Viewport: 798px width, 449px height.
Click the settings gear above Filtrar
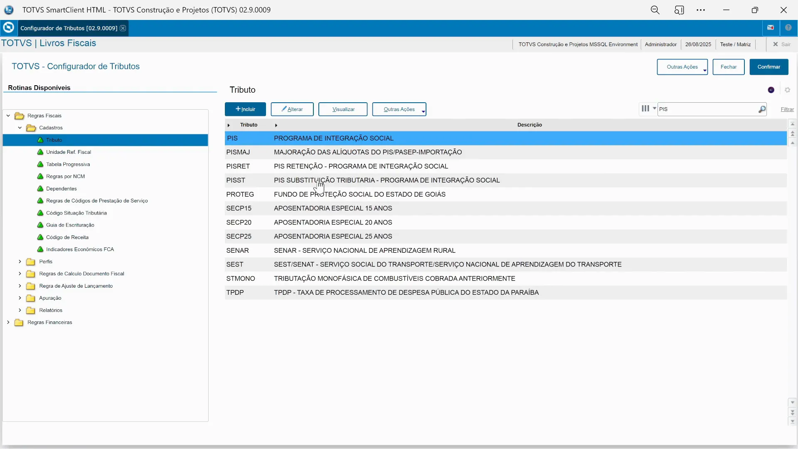point(788,90)
